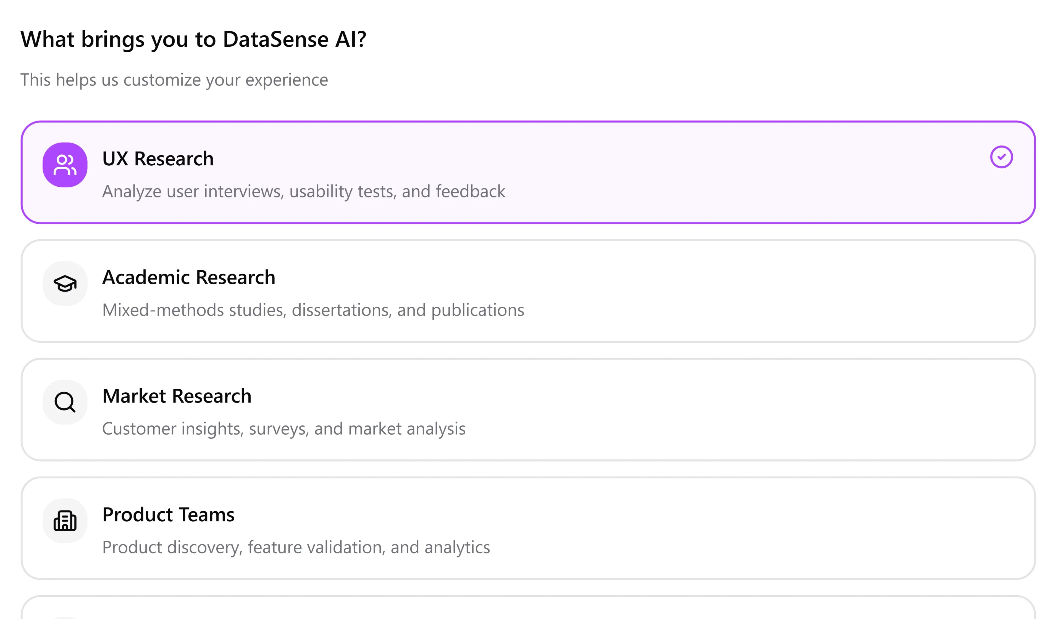Select the Product Teams heading
This screenshot has height=619, width=1061.
point(169,515)
